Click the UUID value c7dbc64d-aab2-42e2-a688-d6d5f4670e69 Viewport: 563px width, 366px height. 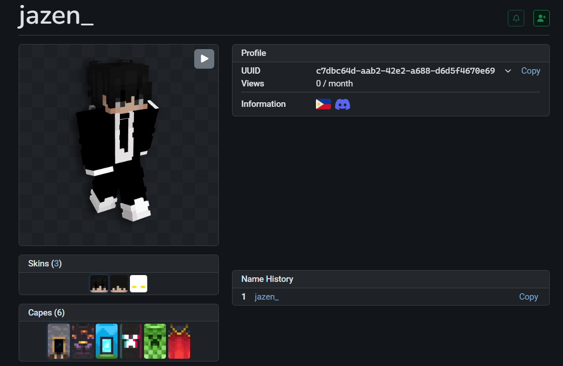[x=405, y=71]
